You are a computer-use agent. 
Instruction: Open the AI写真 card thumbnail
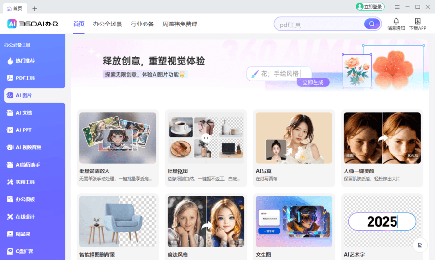click(294, 138)
